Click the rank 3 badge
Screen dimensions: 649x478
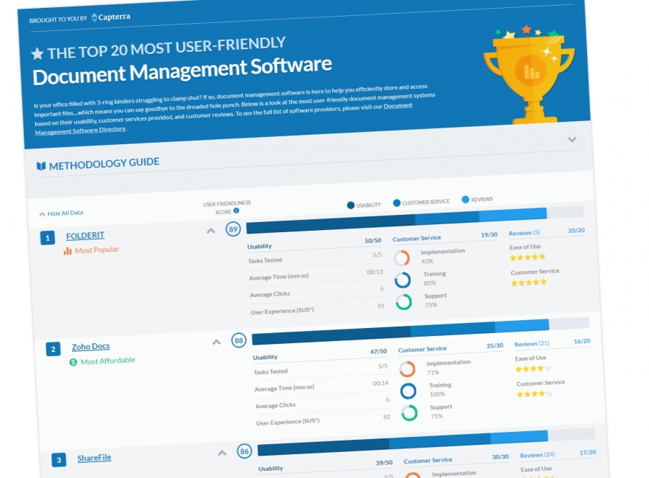(59, 460)
